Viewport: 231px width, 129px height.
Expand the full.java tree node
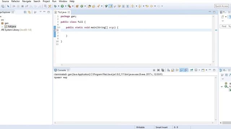coord(2,27)
